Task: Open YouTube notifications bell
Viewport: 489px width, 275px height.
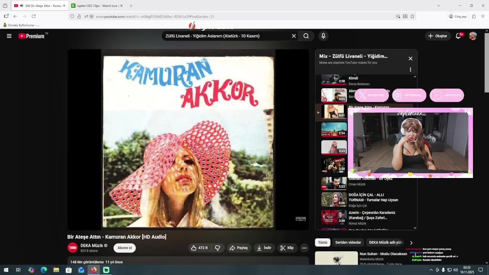Action: pos(458,36)
